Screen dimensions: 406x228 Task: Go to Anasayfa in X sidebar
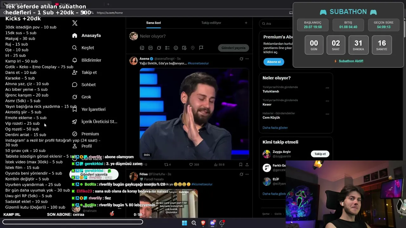(x=86, y=35)
